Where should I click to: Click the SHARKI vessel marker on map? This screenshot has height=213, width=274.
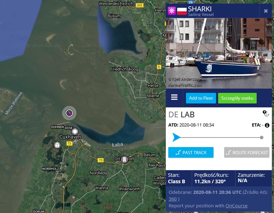[x=69, y=113]
